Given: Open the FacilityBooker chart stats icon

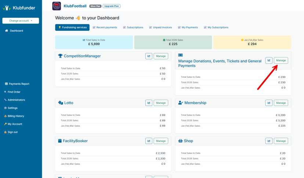Looking at the screenshot, I should (x=149, y=141).
